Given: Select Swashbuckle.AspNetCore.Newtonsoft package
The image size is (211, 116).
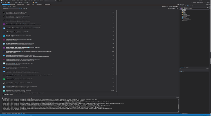Looking at the screenshot, I should coord(59,28).
